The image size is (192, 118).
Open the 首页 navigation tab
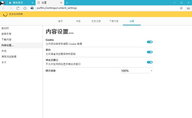pos(60,21)
